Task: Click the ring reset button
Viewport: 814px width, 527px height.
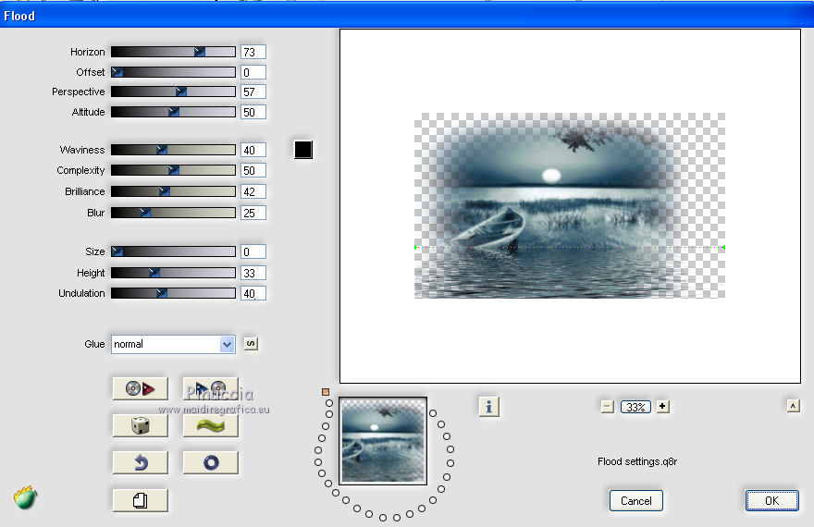Action: [210, 462]
